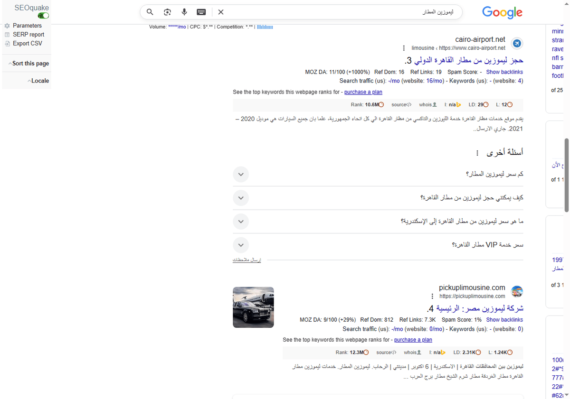The width and height of the screenshot is (570, 399).
Task: Click the share arrow beside cairo-airport.net result
Action: pos(517,43)
